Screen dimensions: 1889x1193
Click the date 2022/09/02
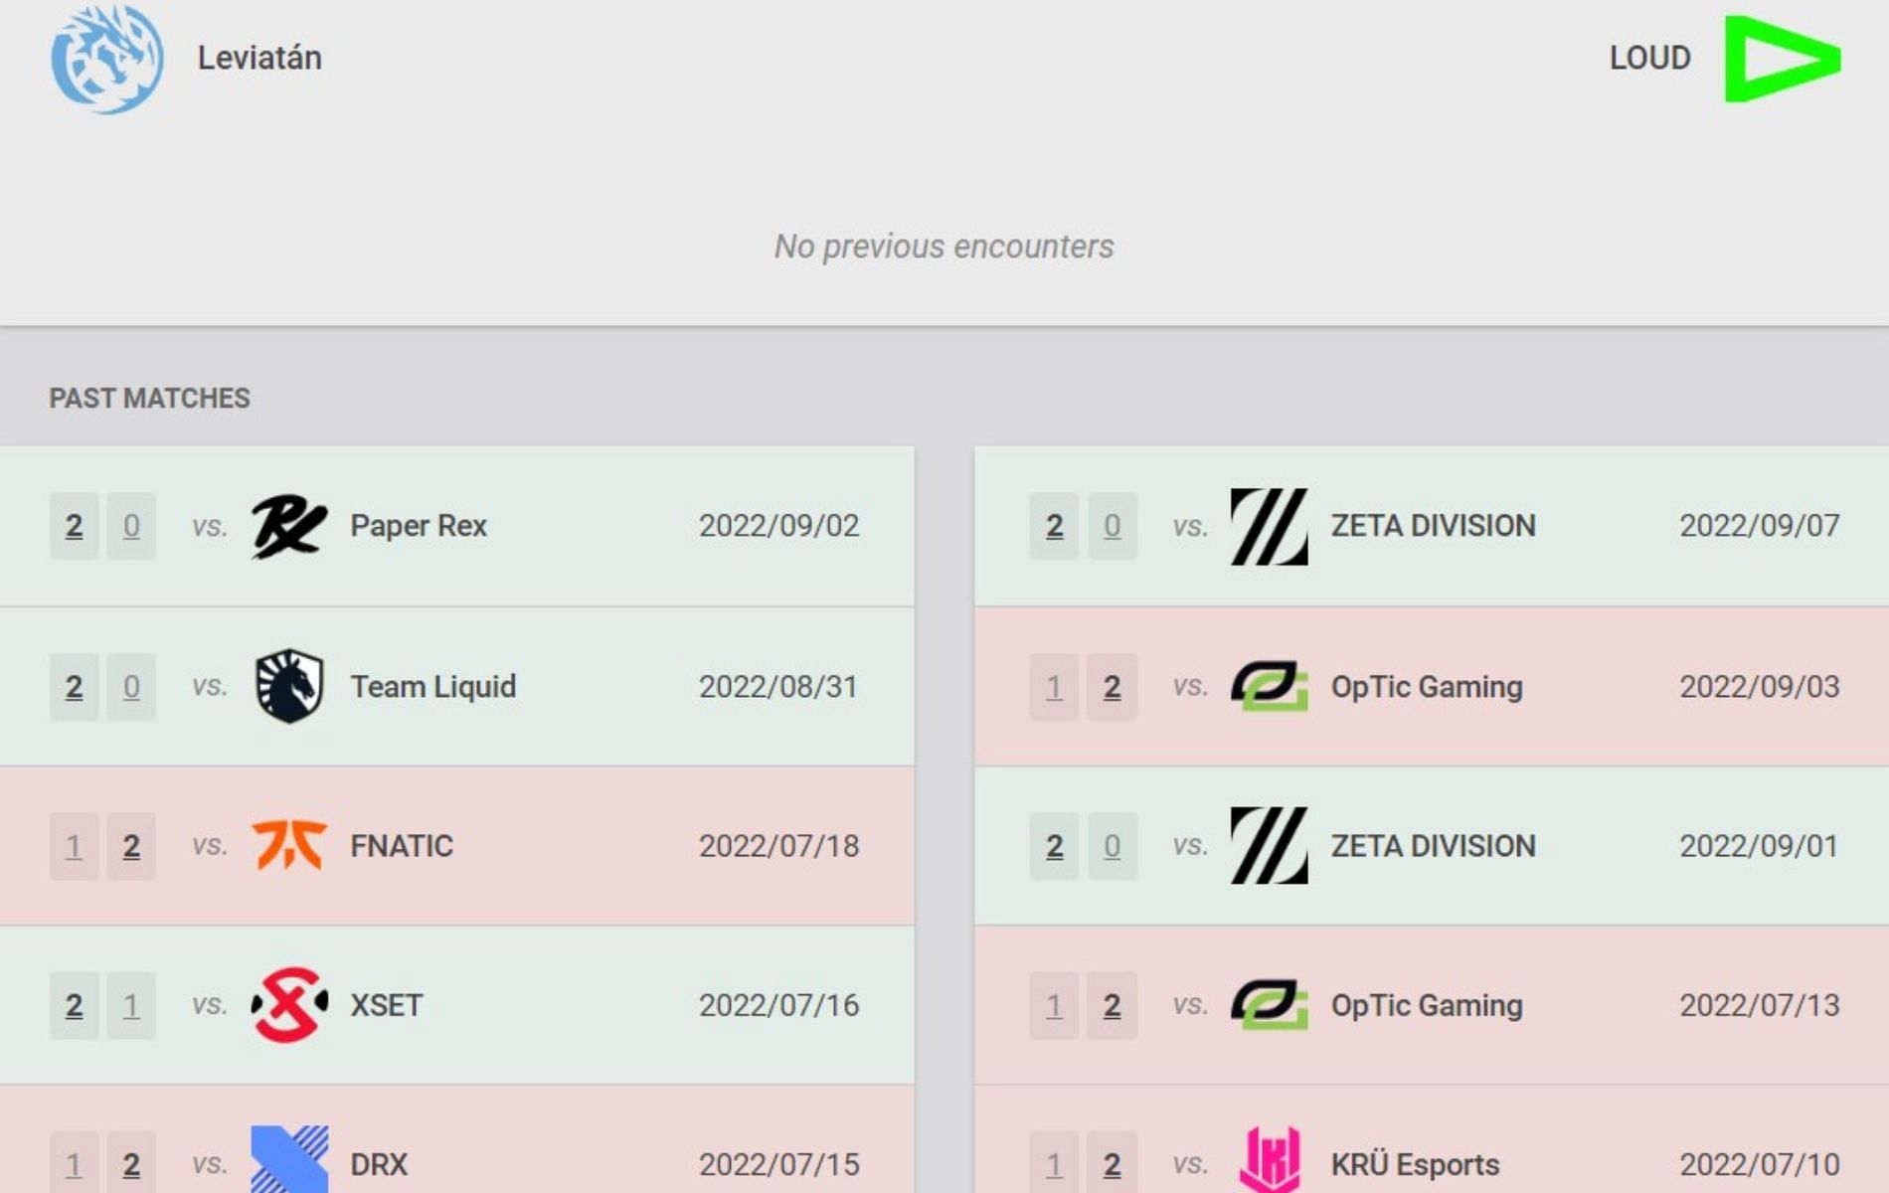[x=778, y=526]
